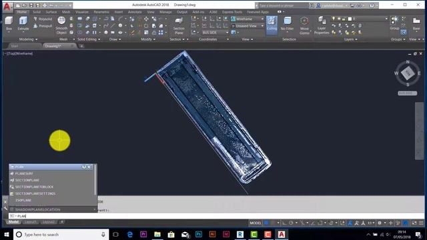Open the Wireframe visual style dropdown
The height and width of the screenshot is (240, 427).
[248, 19]
